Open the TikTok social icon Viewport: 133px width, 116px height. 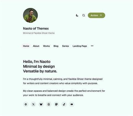click(x=64, y=104)
